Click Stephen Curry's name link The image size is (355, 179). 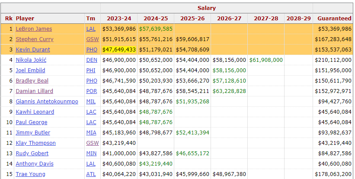click(x=34, y=39)
